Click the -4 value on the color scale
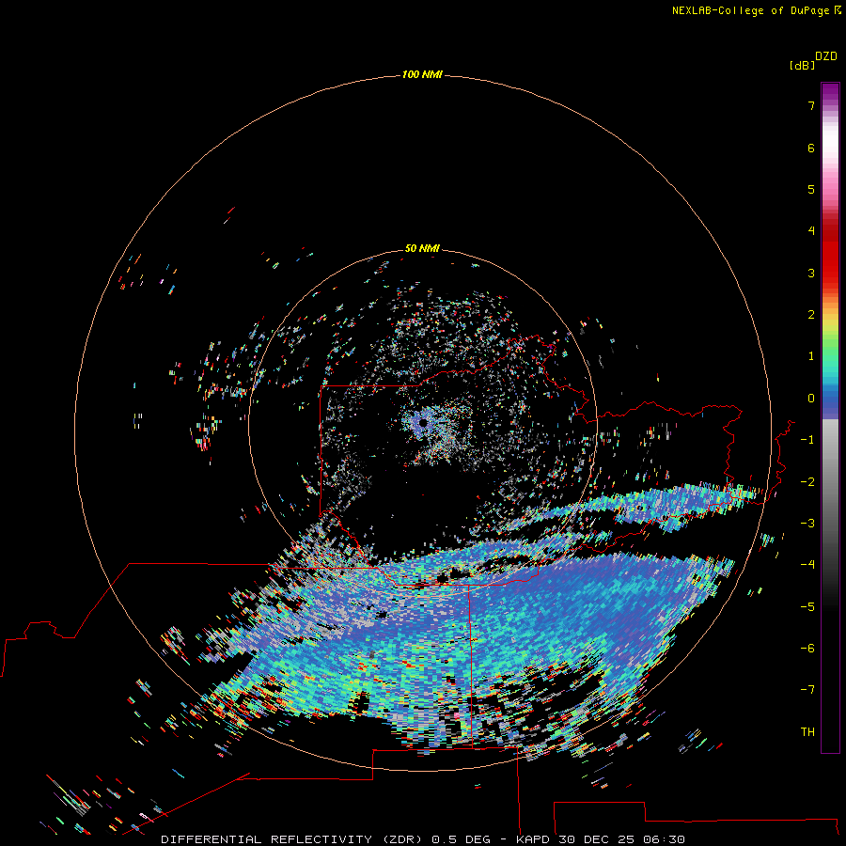This screenshot has width=846, height=846. (807, 565)
